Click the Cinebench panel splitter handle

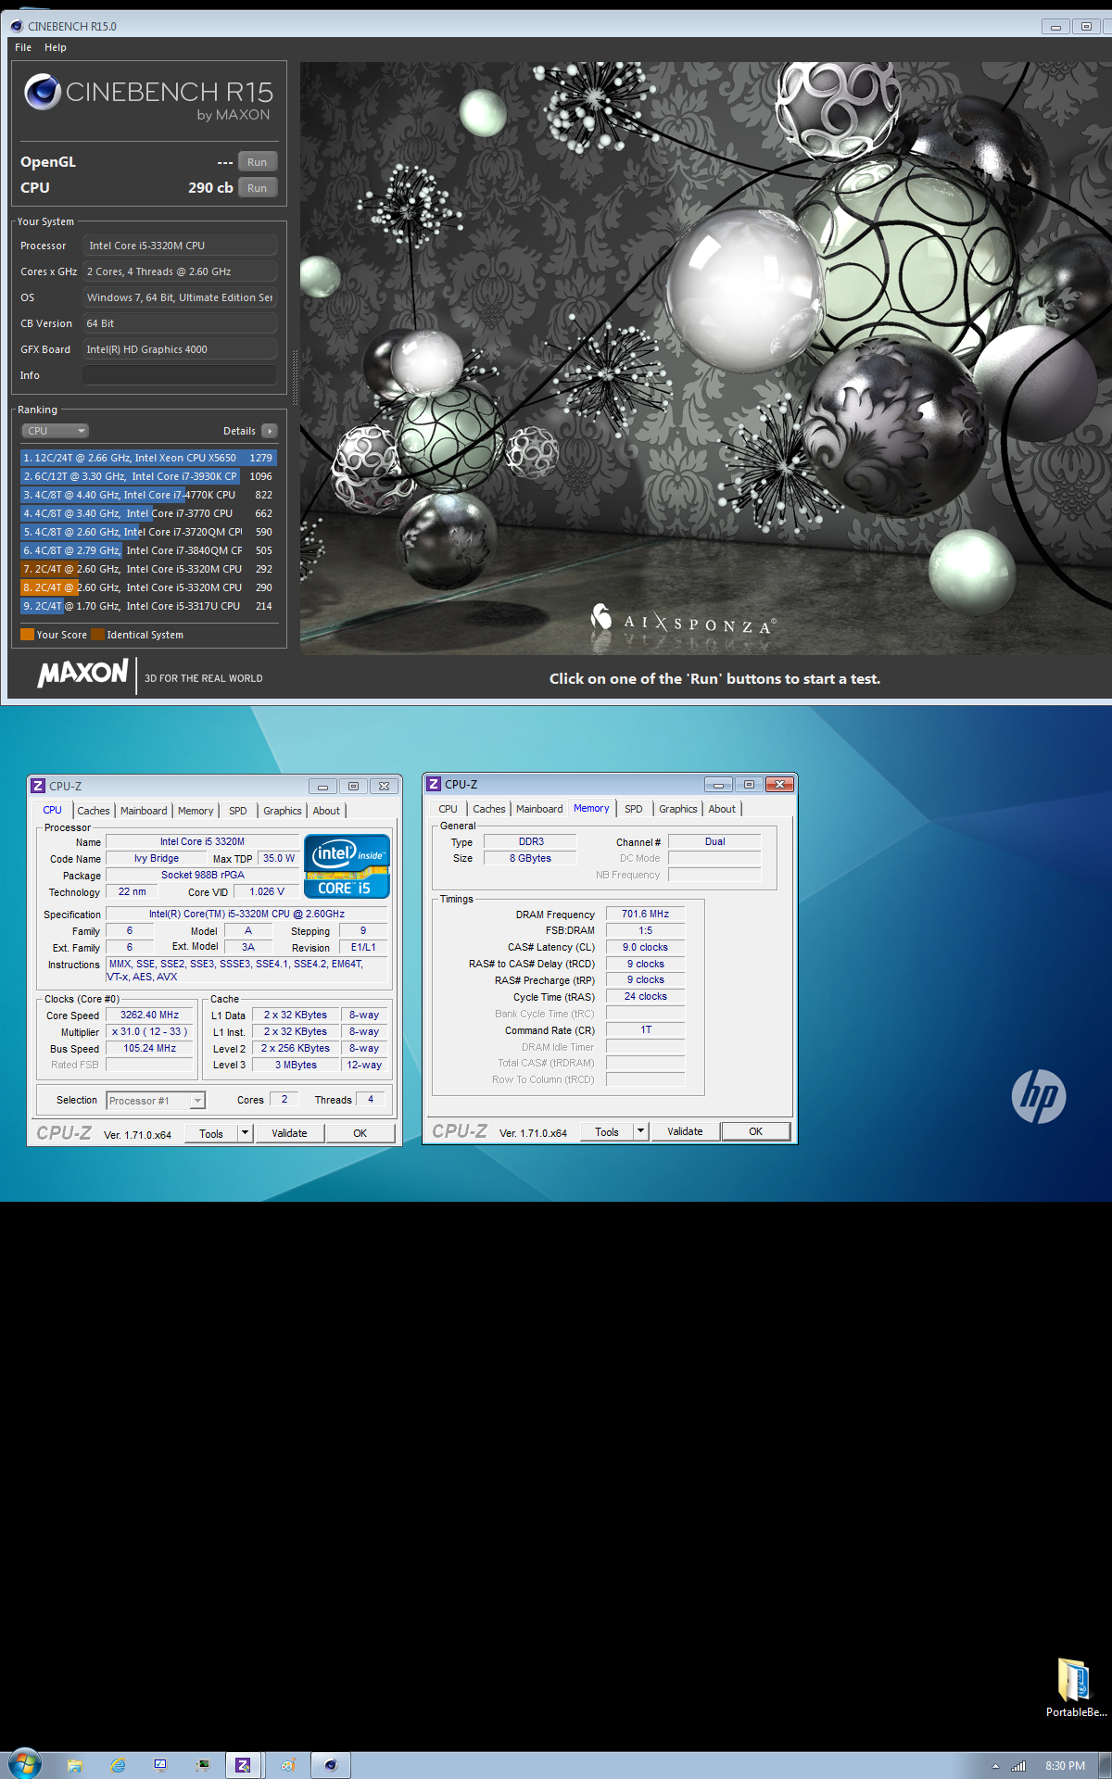pos(295,378)
